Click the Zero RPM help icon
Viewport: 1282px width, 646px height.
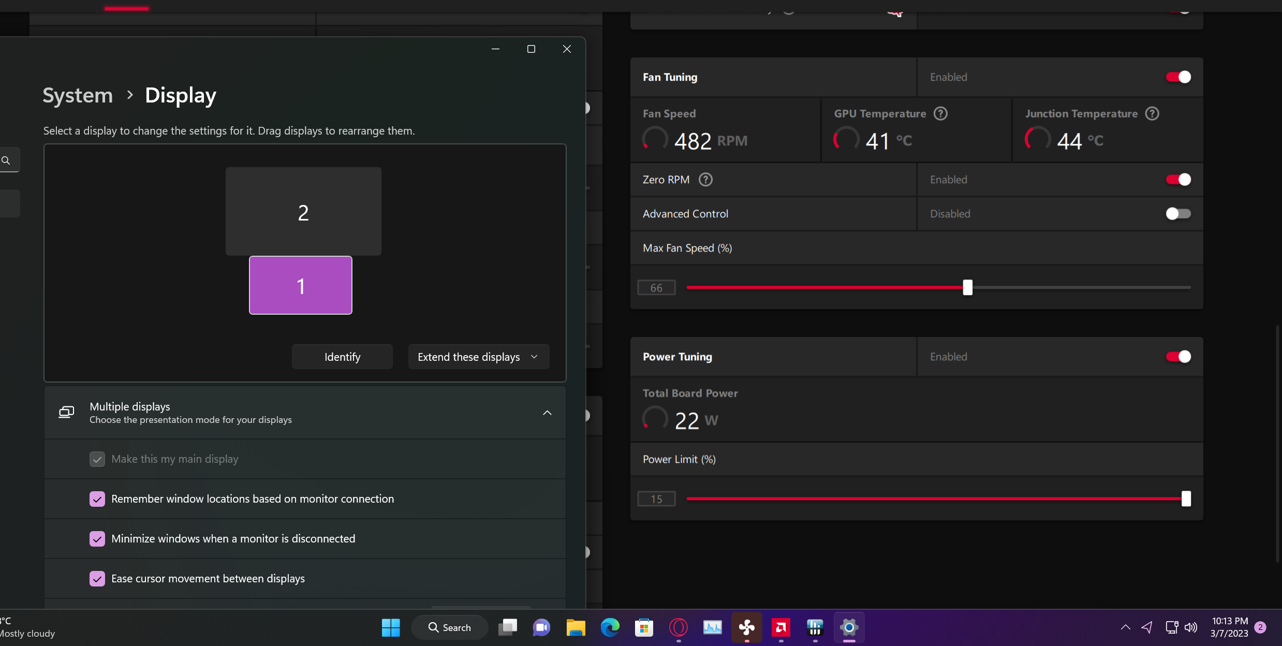tap(705, 180)
